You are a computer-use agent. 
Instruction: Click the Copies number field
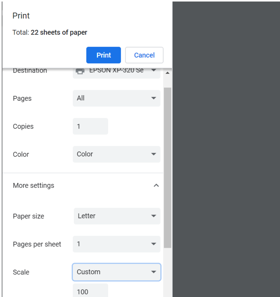(90, 126)
